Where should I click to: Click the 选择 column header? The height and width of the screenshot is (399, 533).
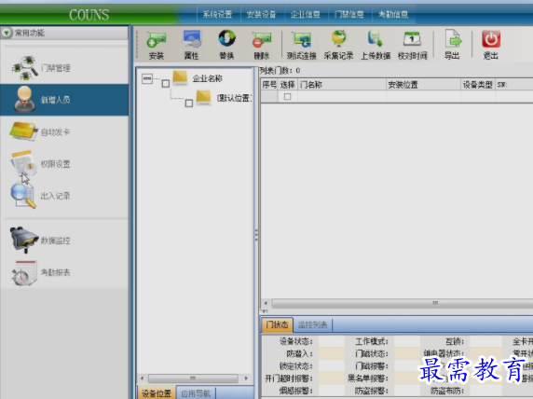coord(288,85)
